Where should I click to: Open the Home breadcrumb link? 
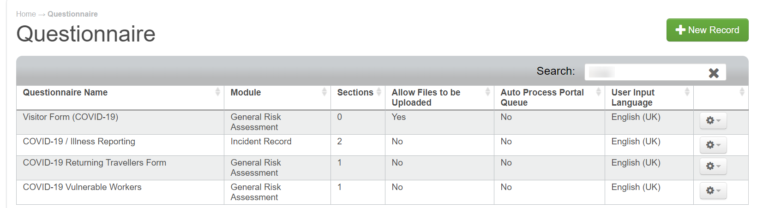coord(26,14)
